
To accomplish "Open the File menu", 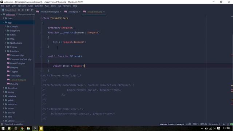I will [3, 6].
